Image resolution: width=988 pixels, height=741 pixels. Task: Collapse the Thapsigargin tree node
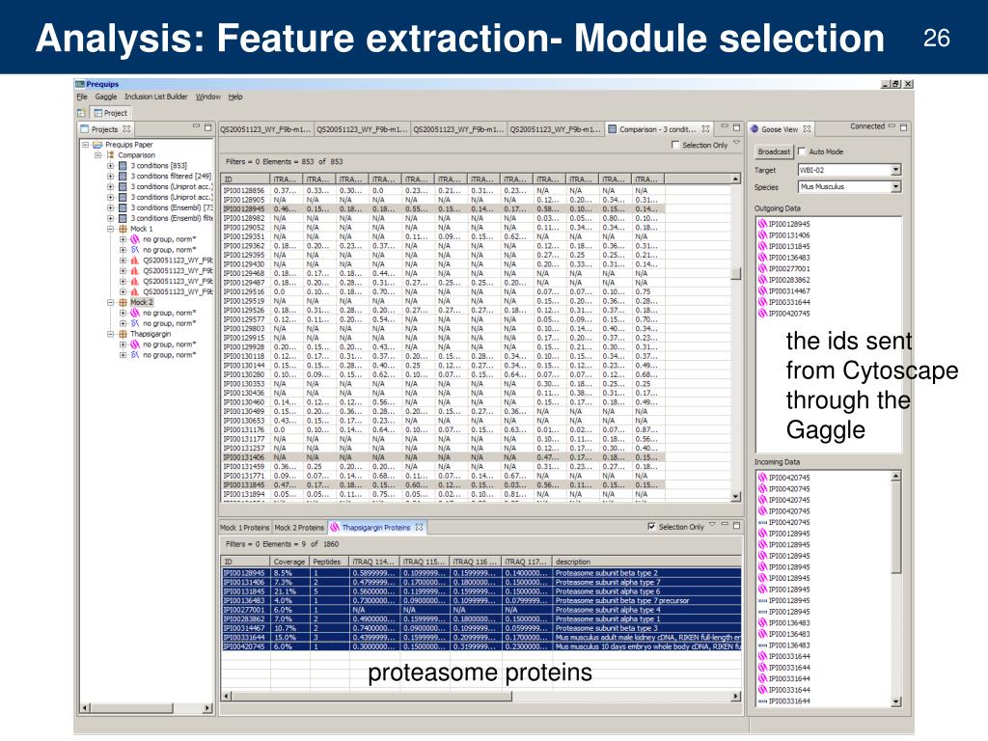click(110, 334)
